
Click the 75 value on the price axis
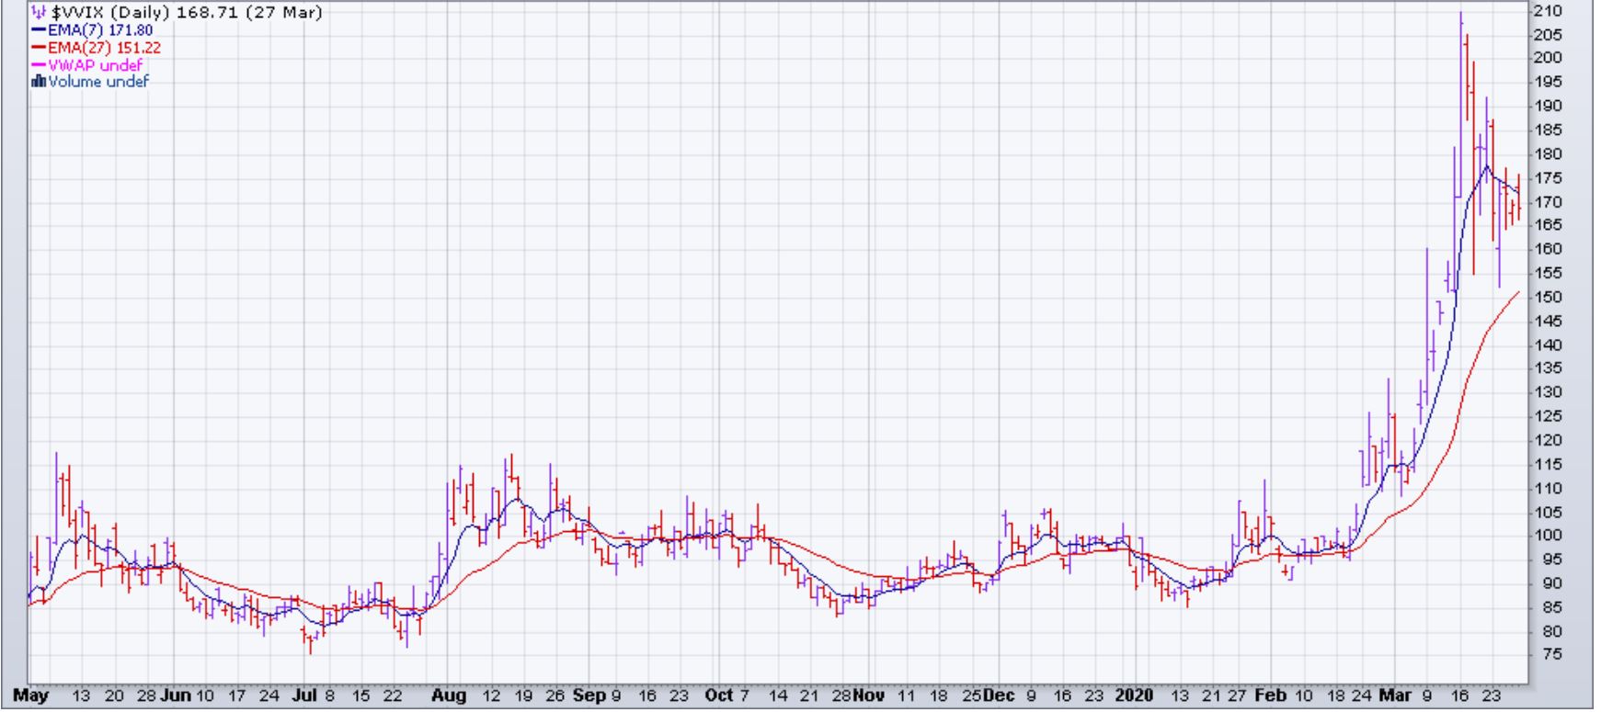click(1544, 655)
